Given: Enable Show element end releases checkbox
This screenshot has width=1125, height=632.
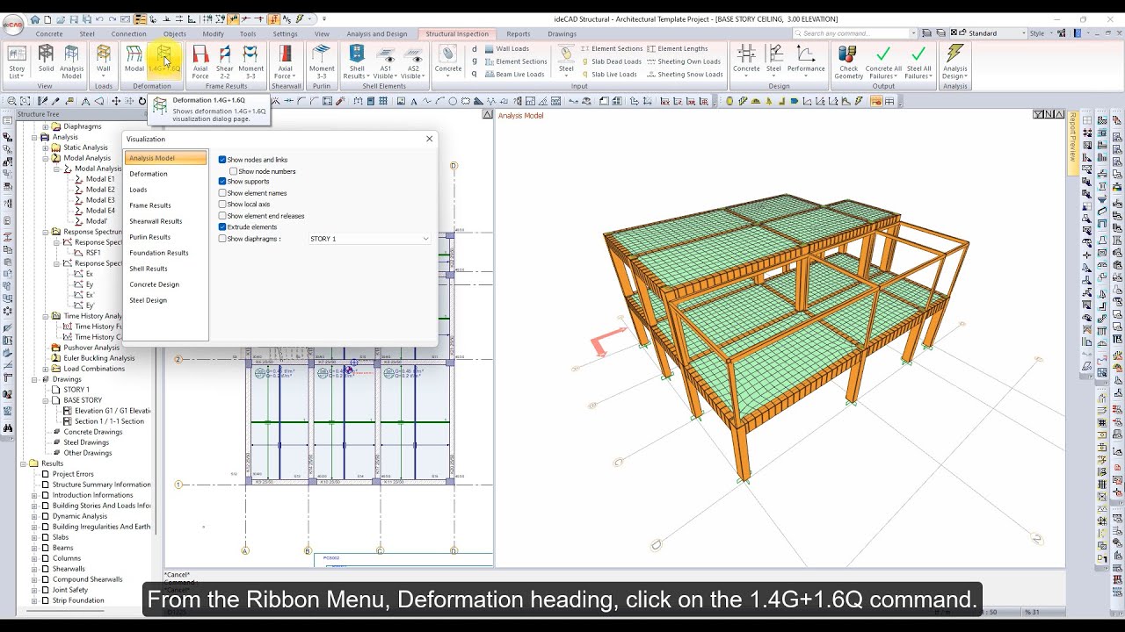Looking at the screenshot, I should pos(222,216).
